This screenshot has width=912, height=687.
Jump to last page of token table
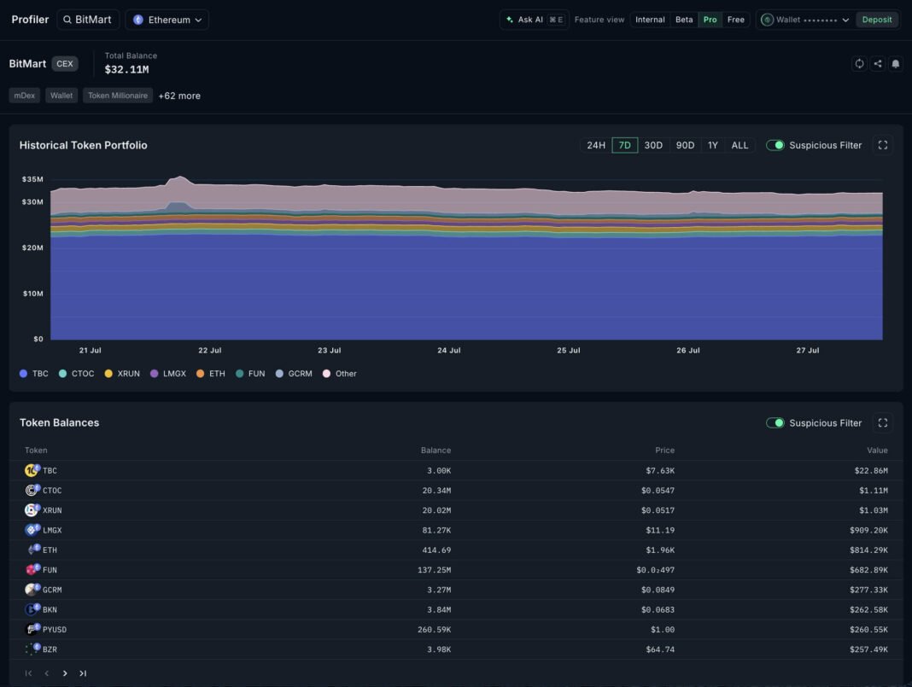point(83,673)
